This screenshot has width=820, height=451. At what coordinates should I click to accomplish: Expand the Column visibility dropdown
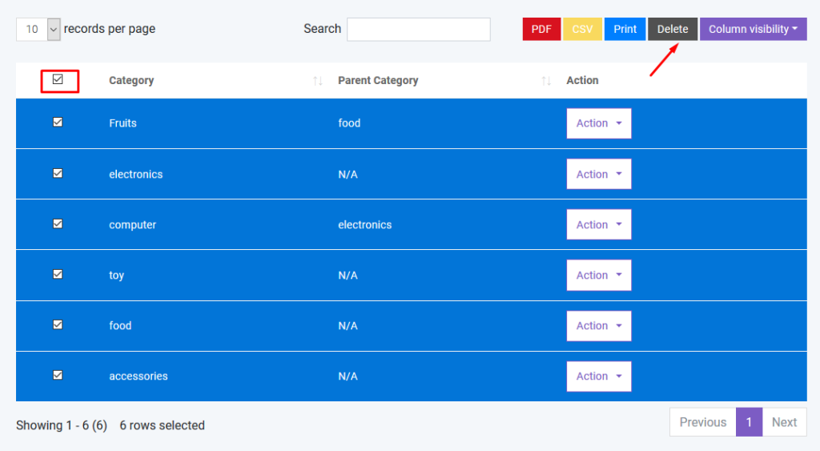(753, 29)
